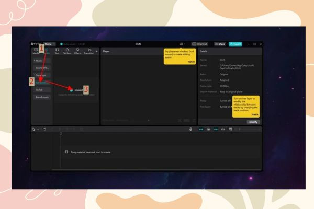Click 'Drag material here and start to create'

click(91, 152)
